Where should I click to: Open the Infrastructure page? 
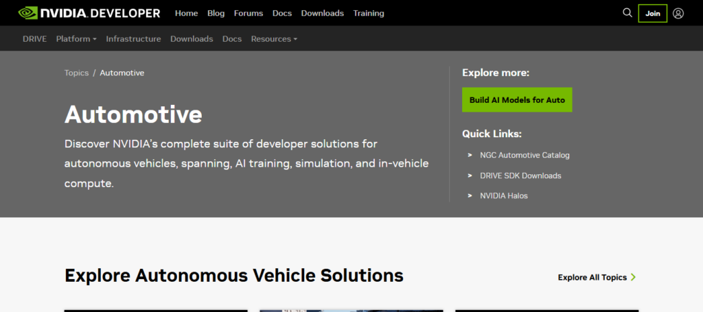134,39
